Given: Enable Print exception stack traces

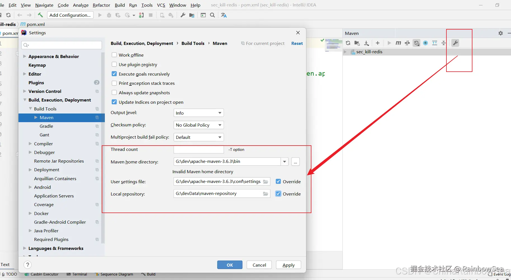Looking at the screenshot, I should (114, 83).
